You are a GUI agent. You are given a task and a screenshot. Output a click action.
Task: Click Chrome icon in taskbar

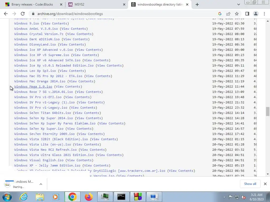click(x=72, y=197)
